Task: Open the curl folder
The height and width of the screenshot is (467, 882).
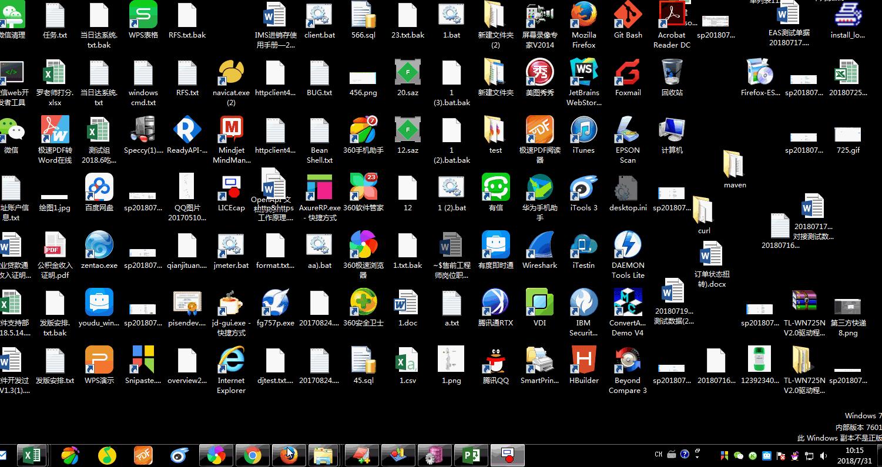Action: pyautogui.click(x=703, y=210)
